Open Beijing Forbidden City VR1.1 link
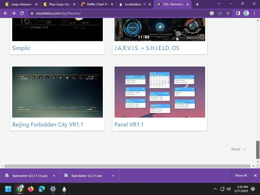Viewport: 260px width, 195px height. pyautogui.click(x=47, y=124)
